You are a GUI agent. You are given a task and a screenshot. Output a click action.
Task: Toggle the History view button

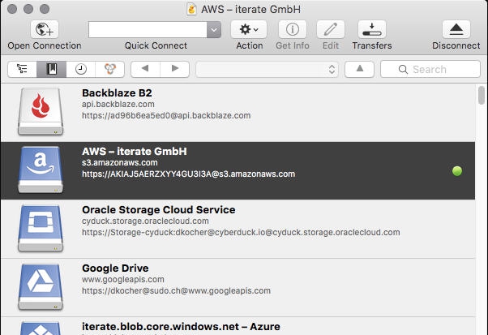pos(81,69)
